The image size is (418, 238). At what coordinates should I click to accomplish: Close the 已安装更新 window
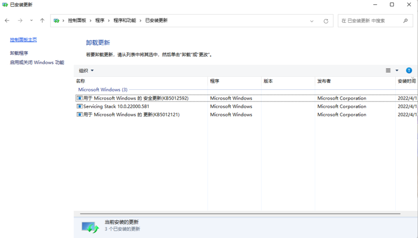click(409, 4)
